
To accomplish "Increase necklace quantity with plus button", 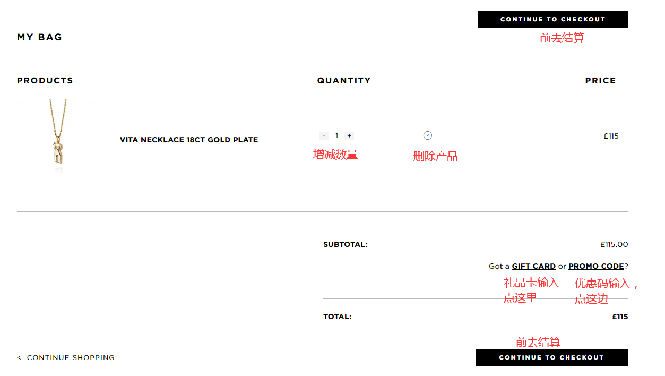I will tap(349, 136).
